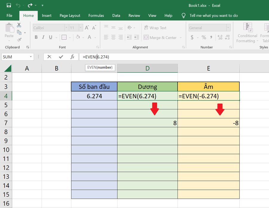The width and height of the screenshot is (269, 208).
Task: Click Center alignment icon
Action: [113, 37]
